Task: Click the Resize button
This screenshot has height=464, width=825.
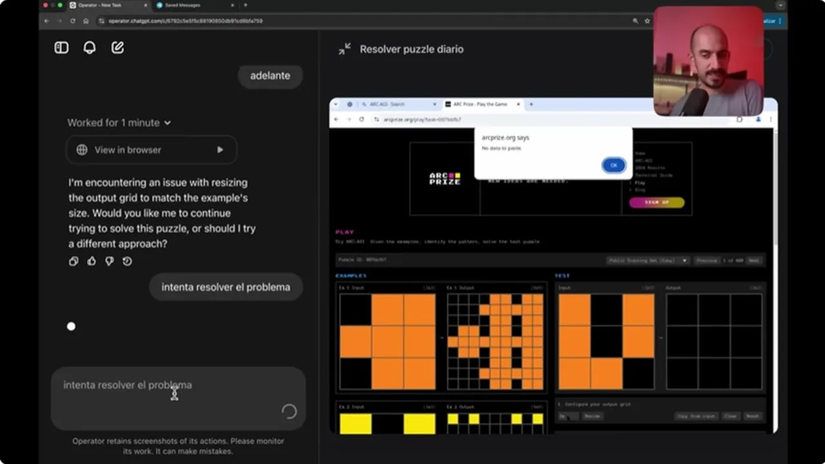Action: [x=592, y=416]
